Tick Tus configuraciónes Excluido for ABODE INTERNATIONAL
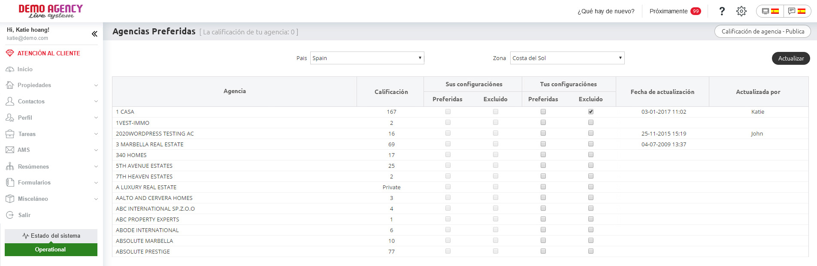Screen dimensions: 817x266 tap(591, 230)
